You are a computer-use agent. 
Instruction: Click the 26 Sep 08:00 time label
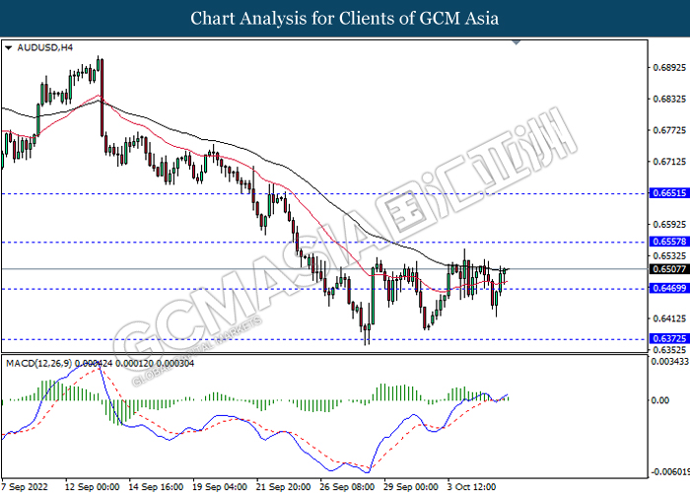click(347, 487)
